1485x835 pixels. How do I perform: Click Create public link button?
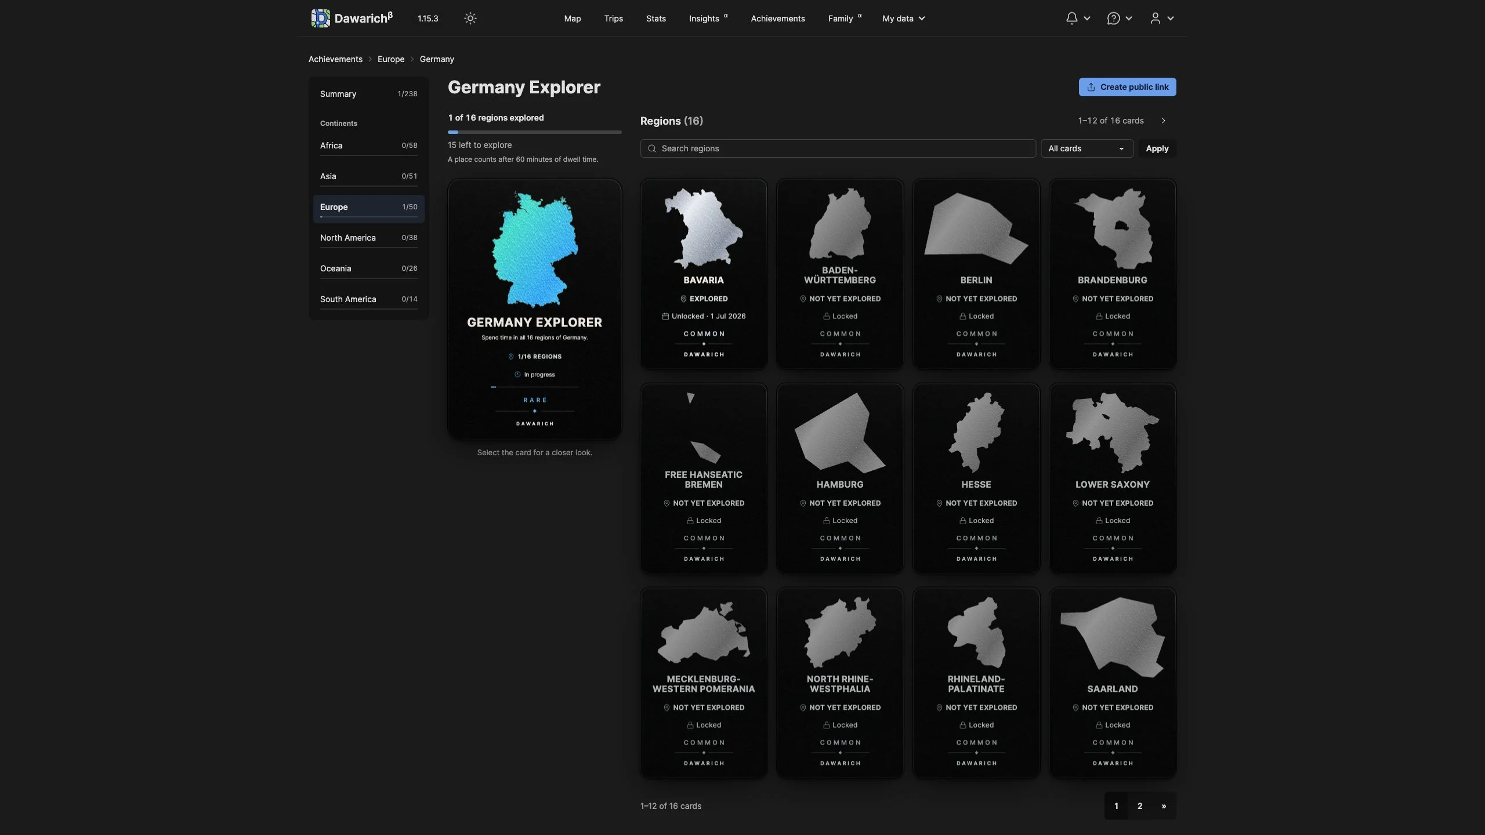pyautogui.click(x=1127, y=87)
